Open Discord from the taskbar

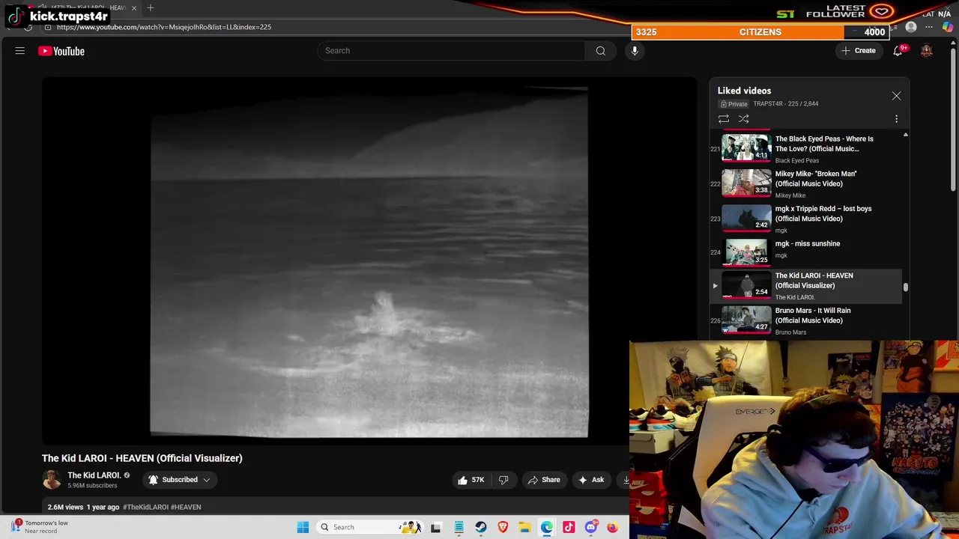[x=591, y=527]
